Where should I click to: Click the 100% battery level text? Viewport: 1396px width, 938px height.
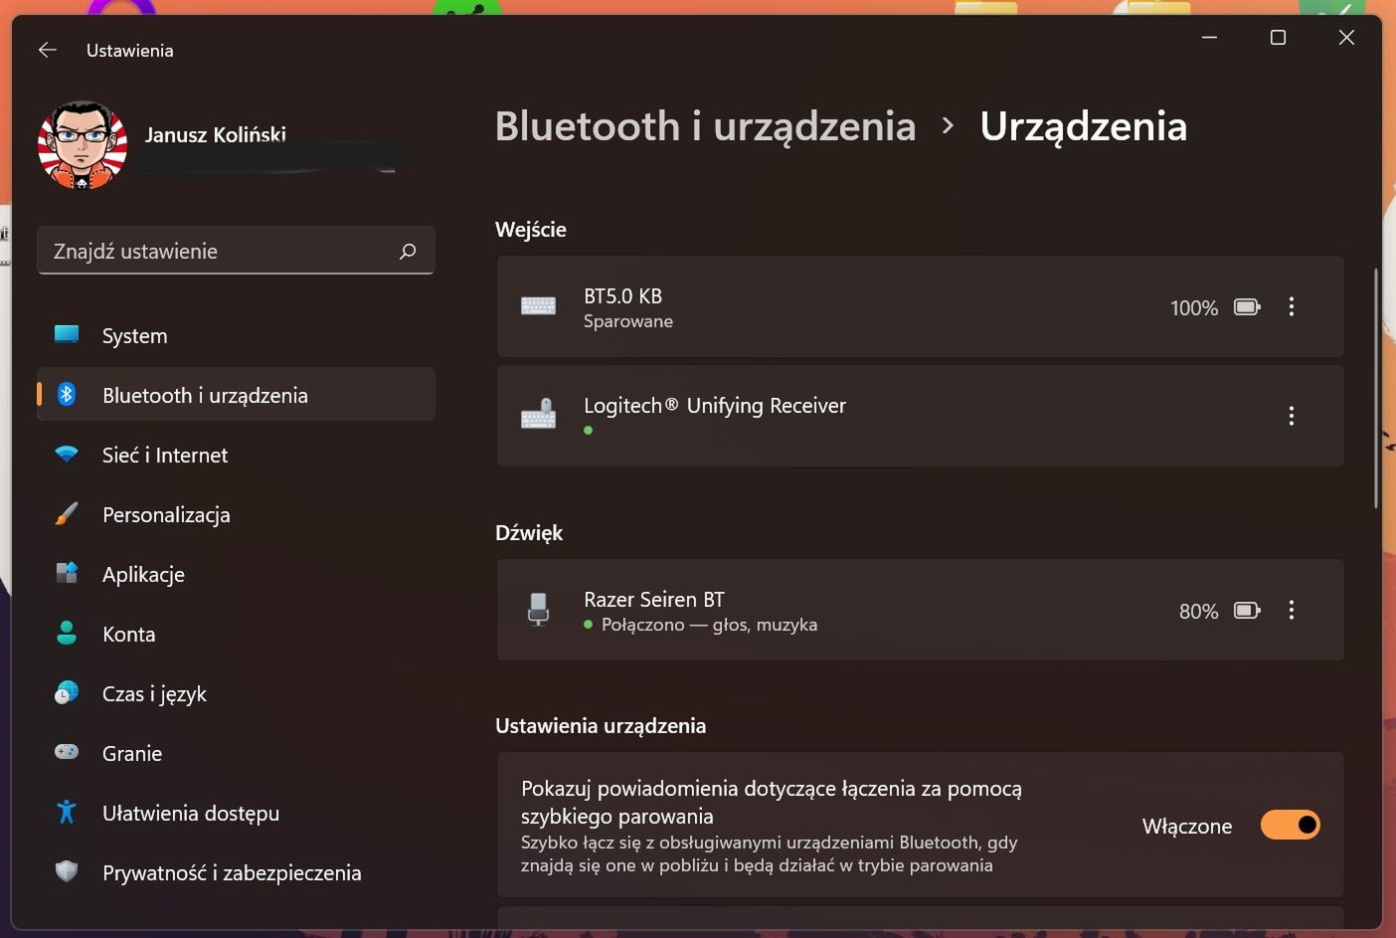pos(1194,308)
